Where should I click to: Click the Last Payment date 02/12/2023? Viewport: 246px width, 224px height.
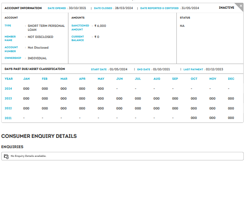coord(214,69)
